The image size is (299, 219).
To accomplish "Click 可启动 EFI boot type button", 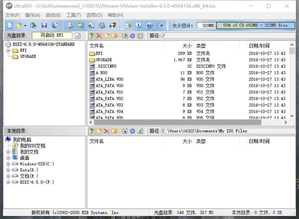I will pos(52,35).
